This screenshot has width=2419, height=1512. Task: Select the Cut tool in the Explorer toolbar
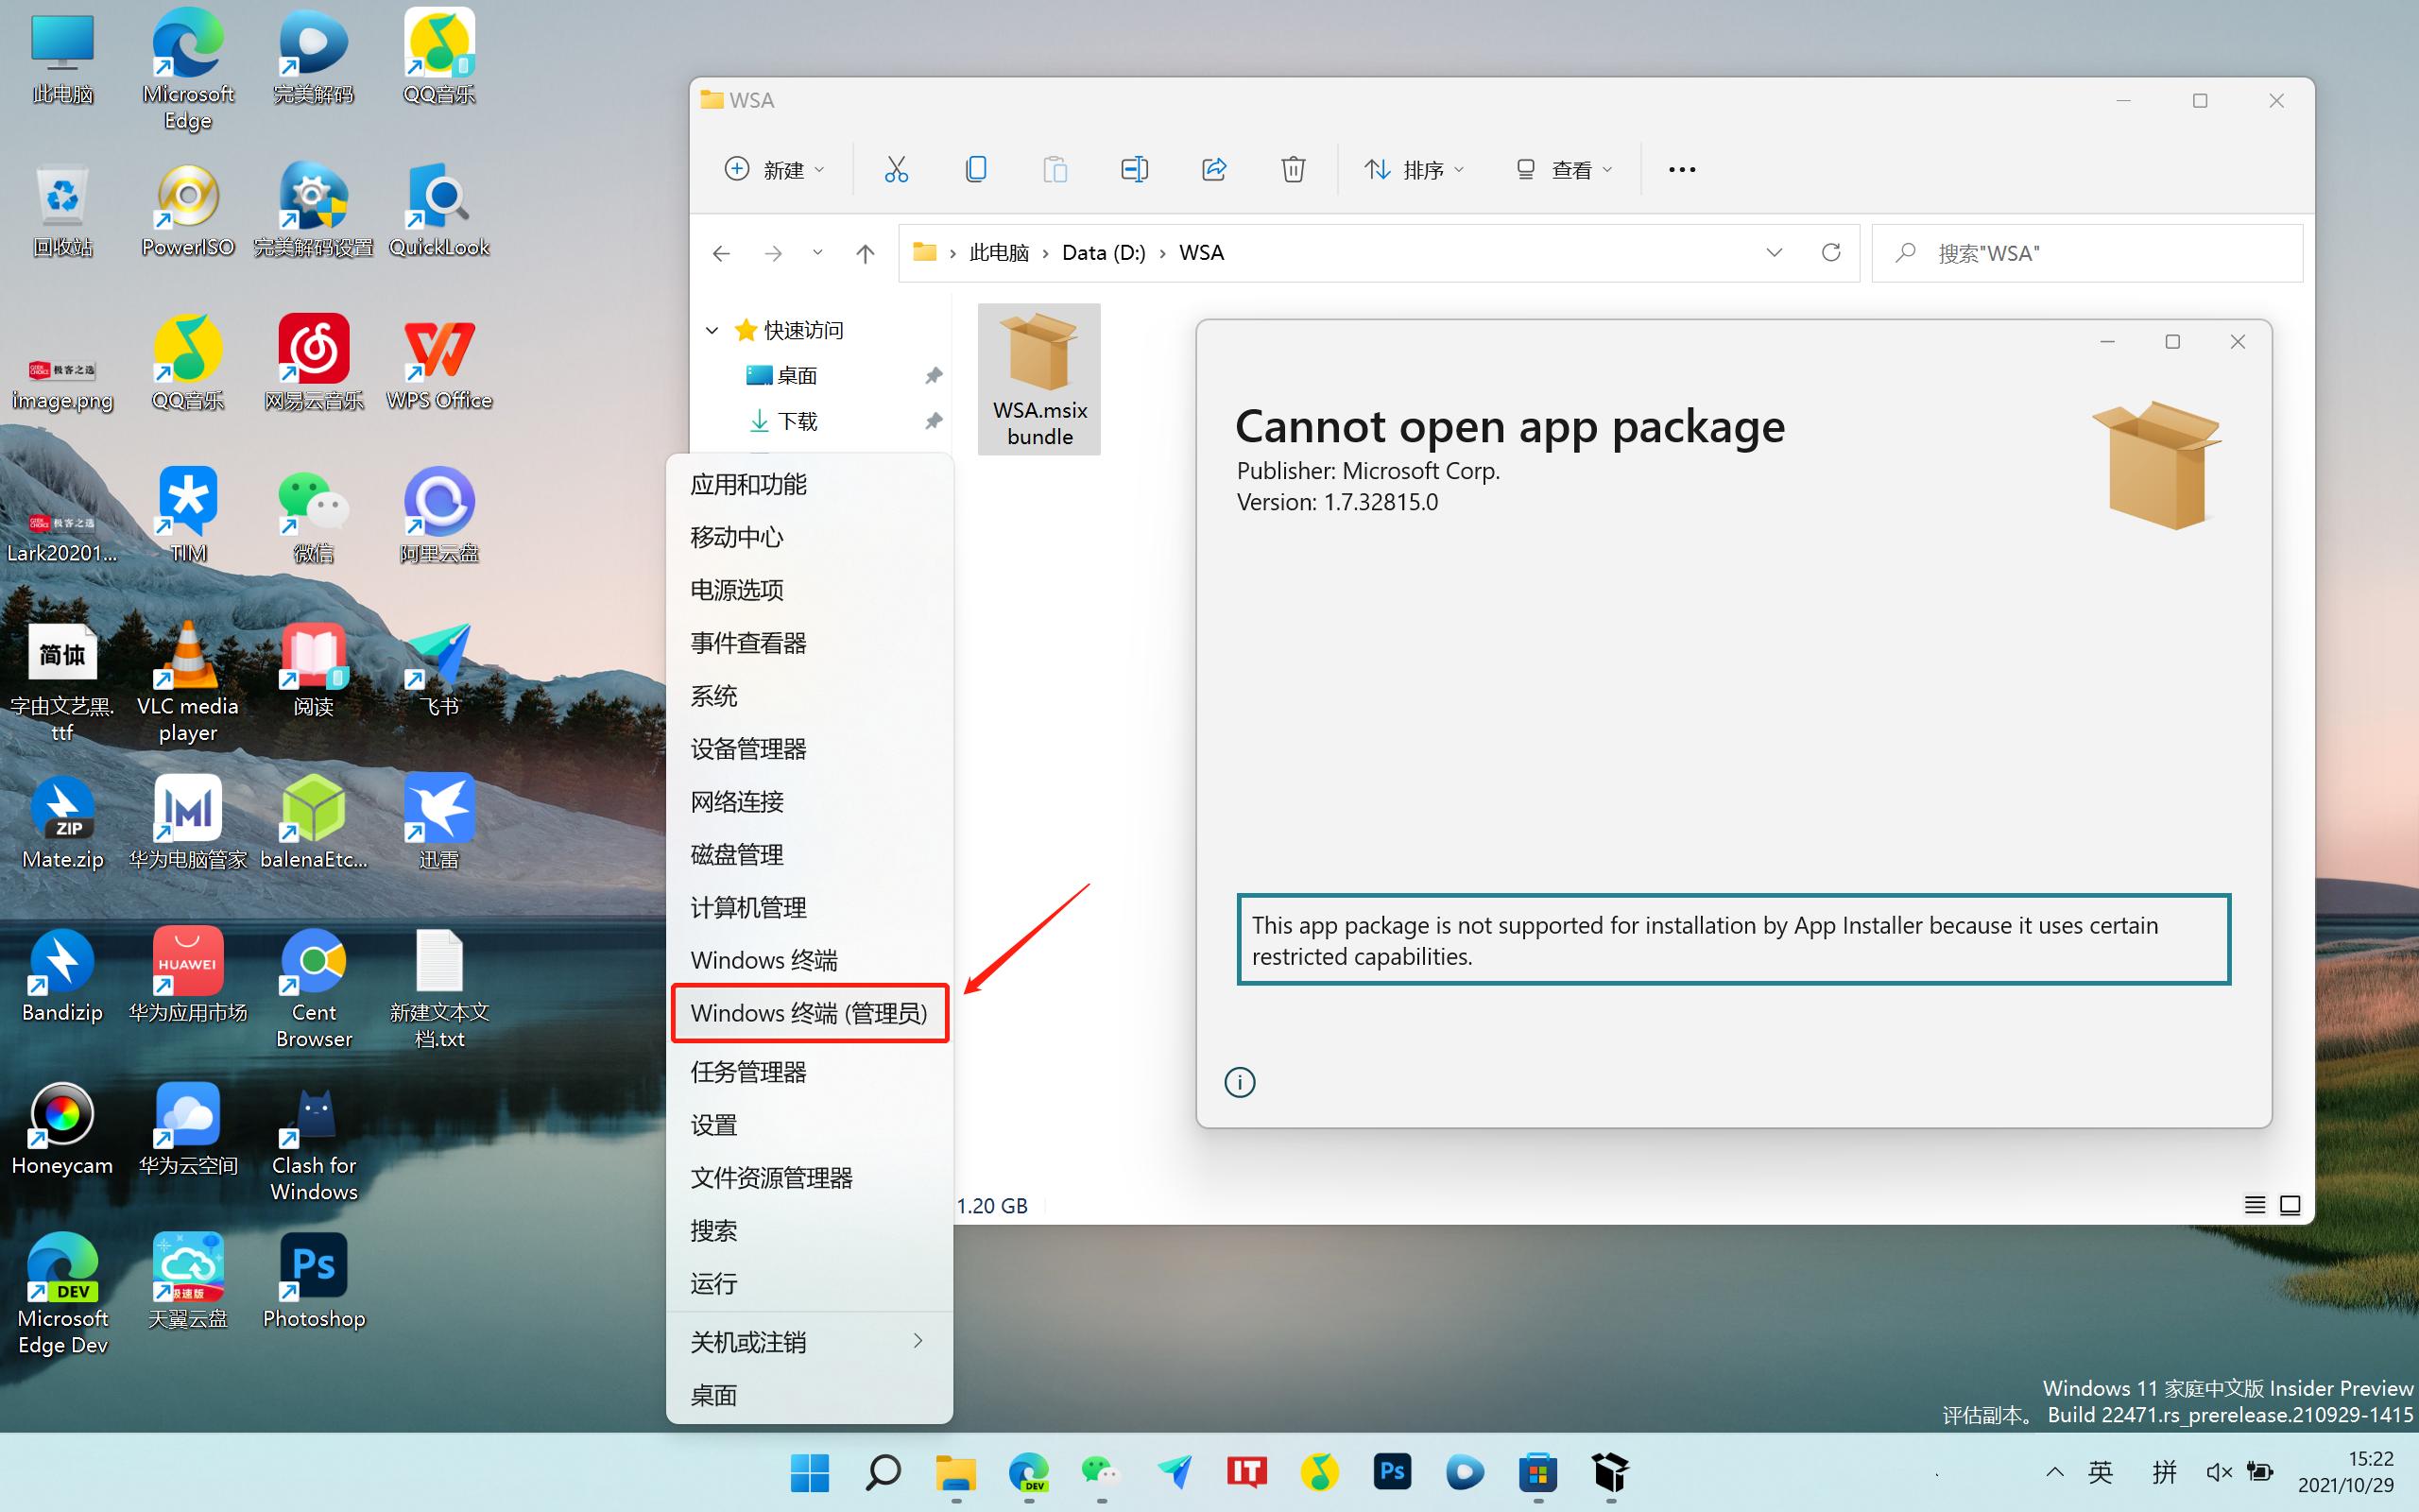point(896,168)
